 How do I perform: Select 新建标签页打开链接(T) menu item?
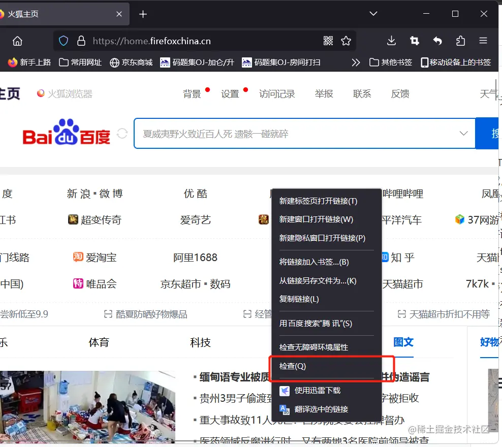[327, 201]
